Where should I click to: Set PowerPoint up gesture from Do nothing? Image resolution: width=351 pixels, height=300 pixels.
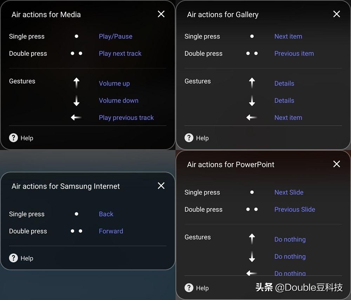290,239
